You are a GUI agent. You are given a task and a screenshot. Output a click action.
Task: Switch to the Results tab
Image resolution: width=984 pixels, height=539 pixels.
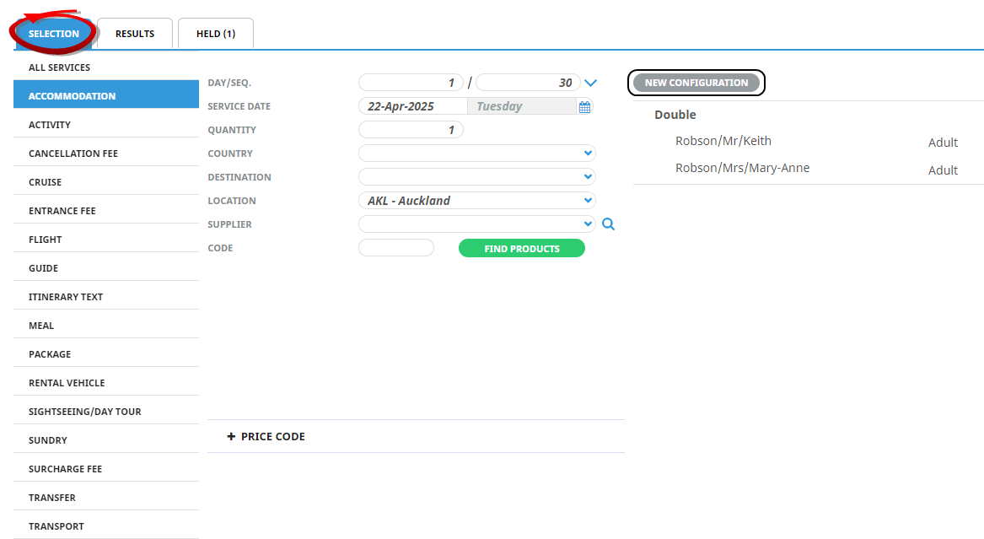coord(135,34)
